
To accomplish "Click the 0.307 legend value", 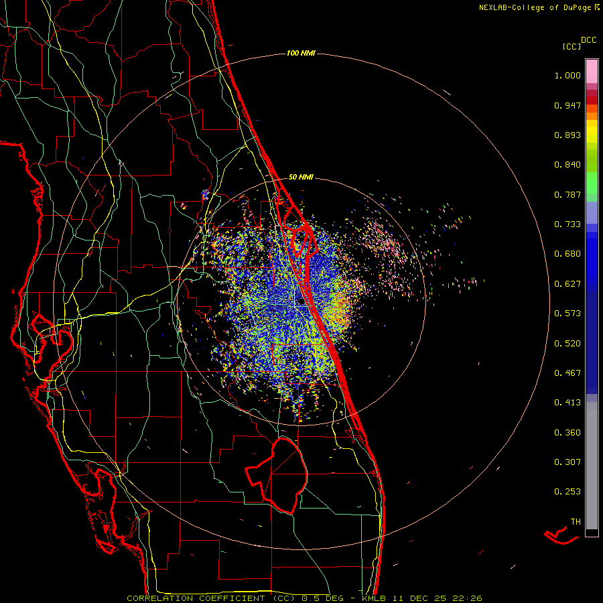I will [567, 462].
